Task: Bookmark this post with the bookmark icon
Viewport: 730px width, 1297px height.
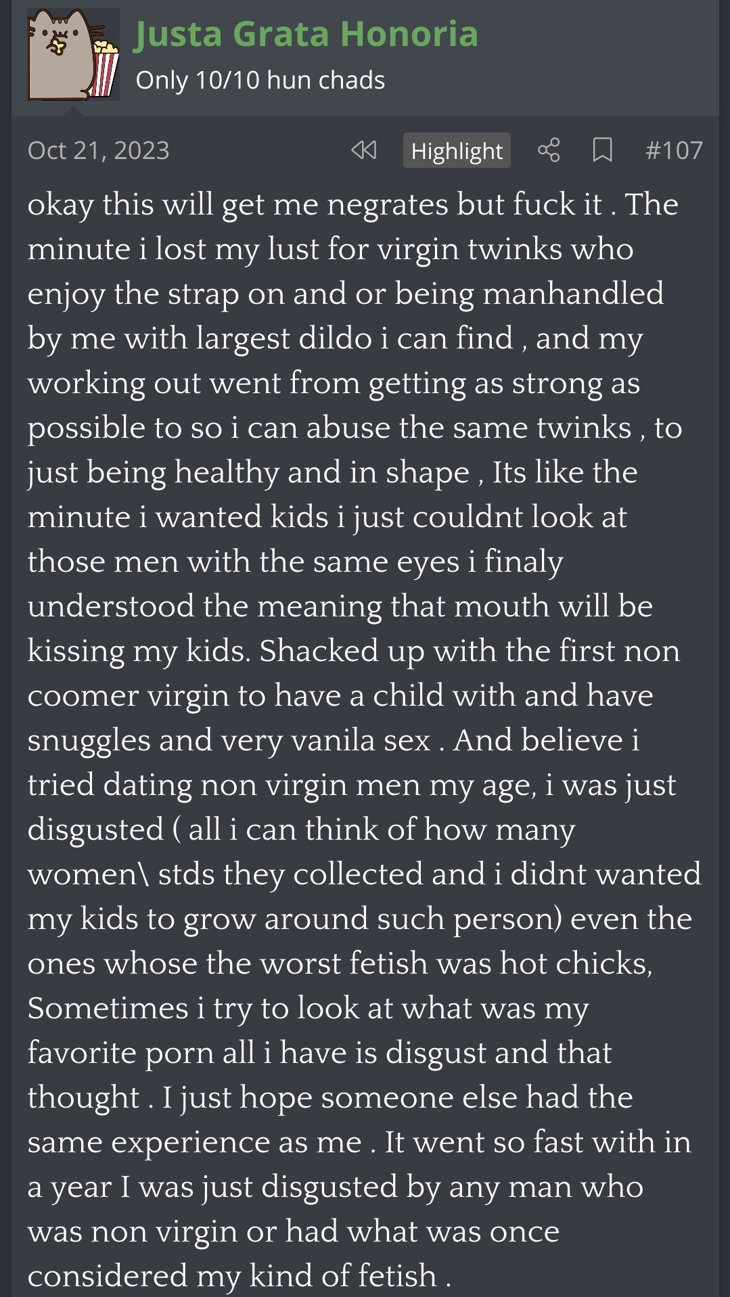Action: (x=602, y=150)
